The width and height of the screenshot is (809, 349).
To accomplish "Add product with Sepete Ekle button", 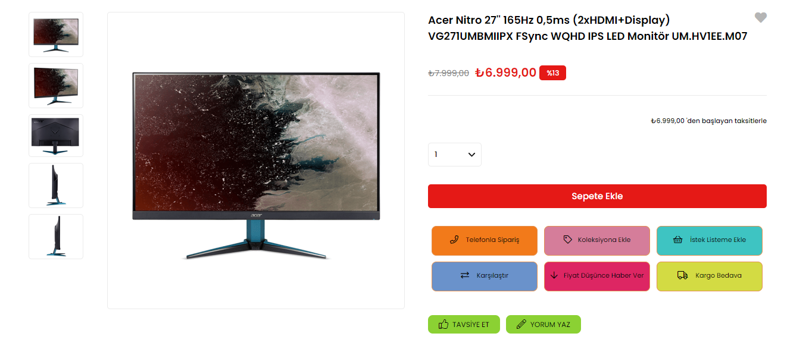I will pos(597,196).
